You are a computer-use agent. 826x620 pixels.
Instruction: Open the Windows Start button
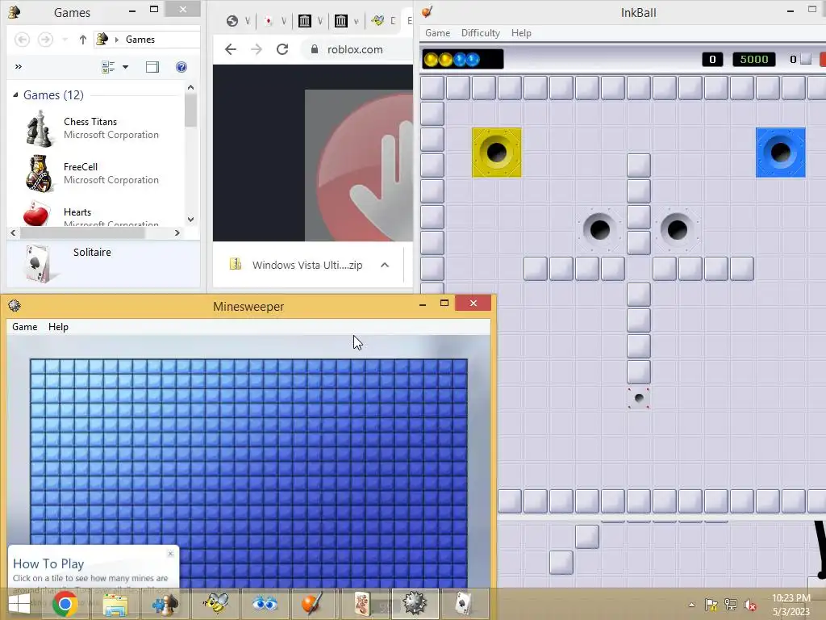point(19,605)
